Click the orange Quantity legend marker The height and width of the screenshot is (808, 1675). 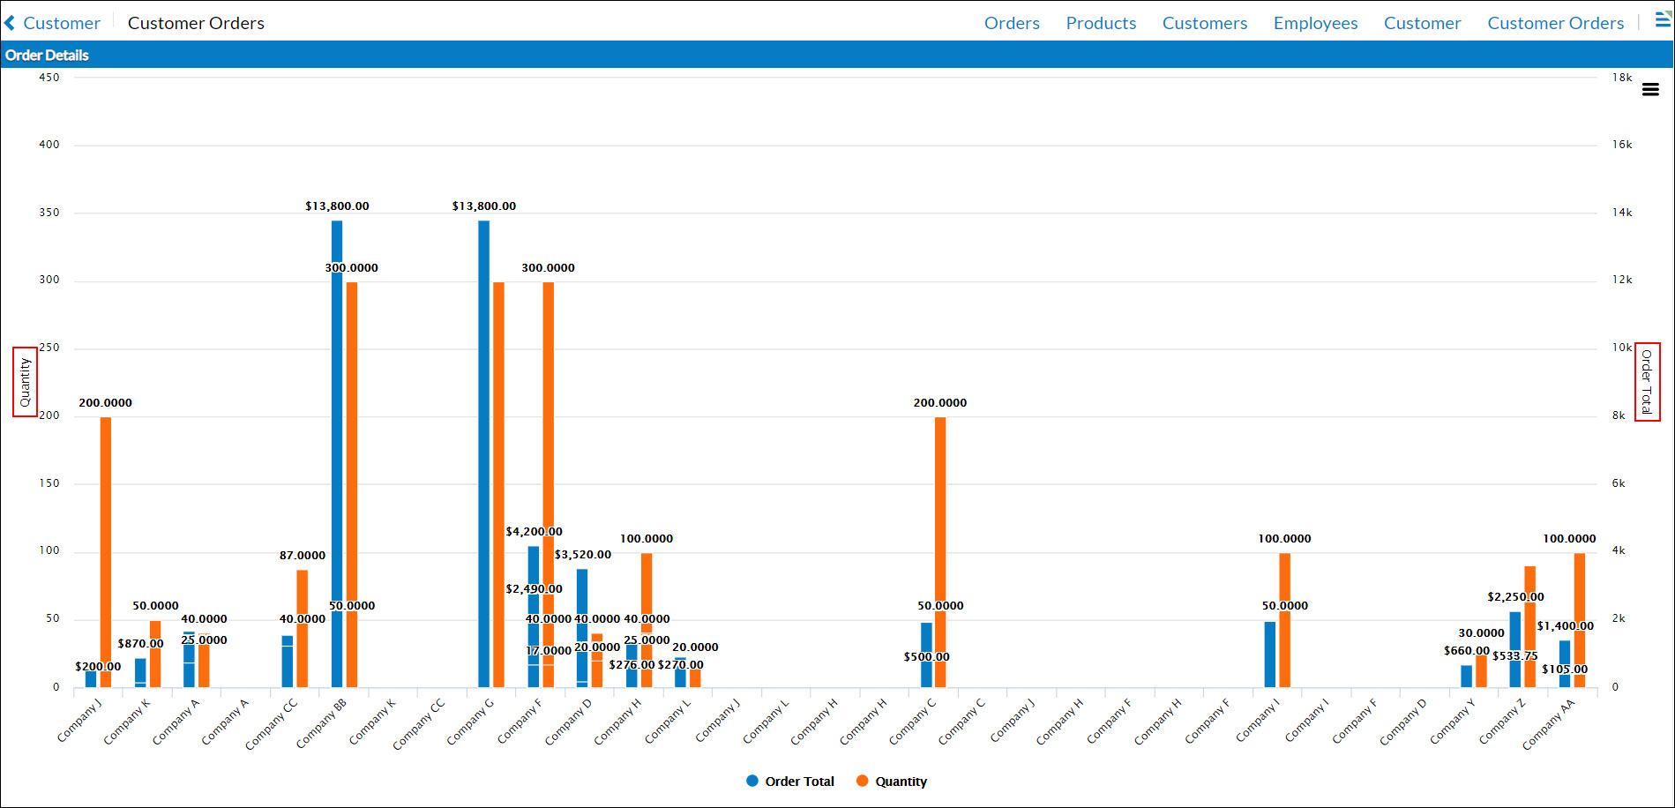862,781
